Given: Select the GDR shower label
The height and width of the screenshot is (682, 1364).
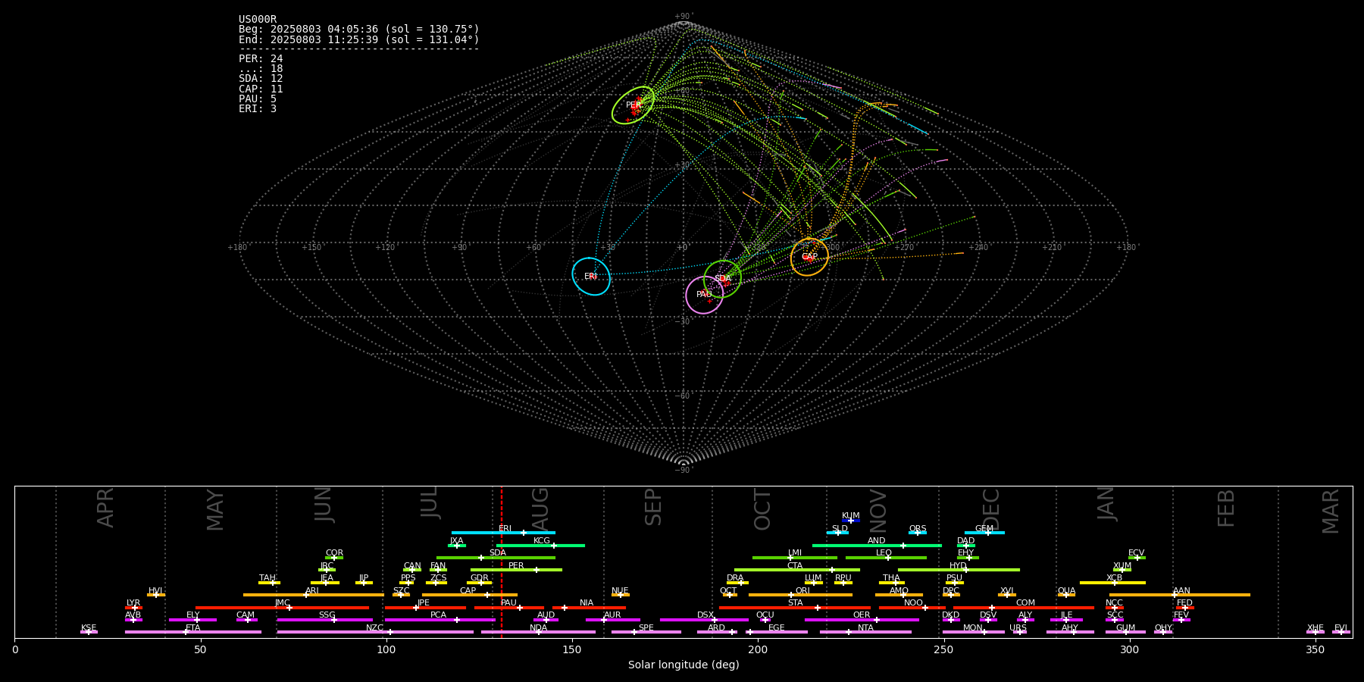Looking at the screenshot, I should tap(480, 578).
